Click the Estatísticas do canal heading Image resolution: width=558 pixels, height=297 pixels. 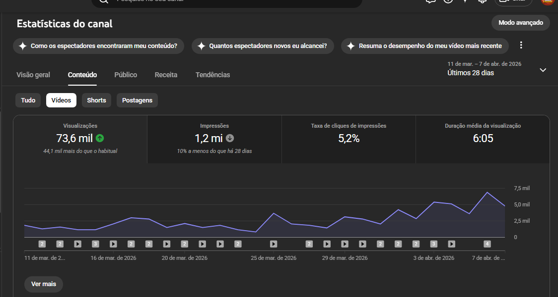pos(65,24)
